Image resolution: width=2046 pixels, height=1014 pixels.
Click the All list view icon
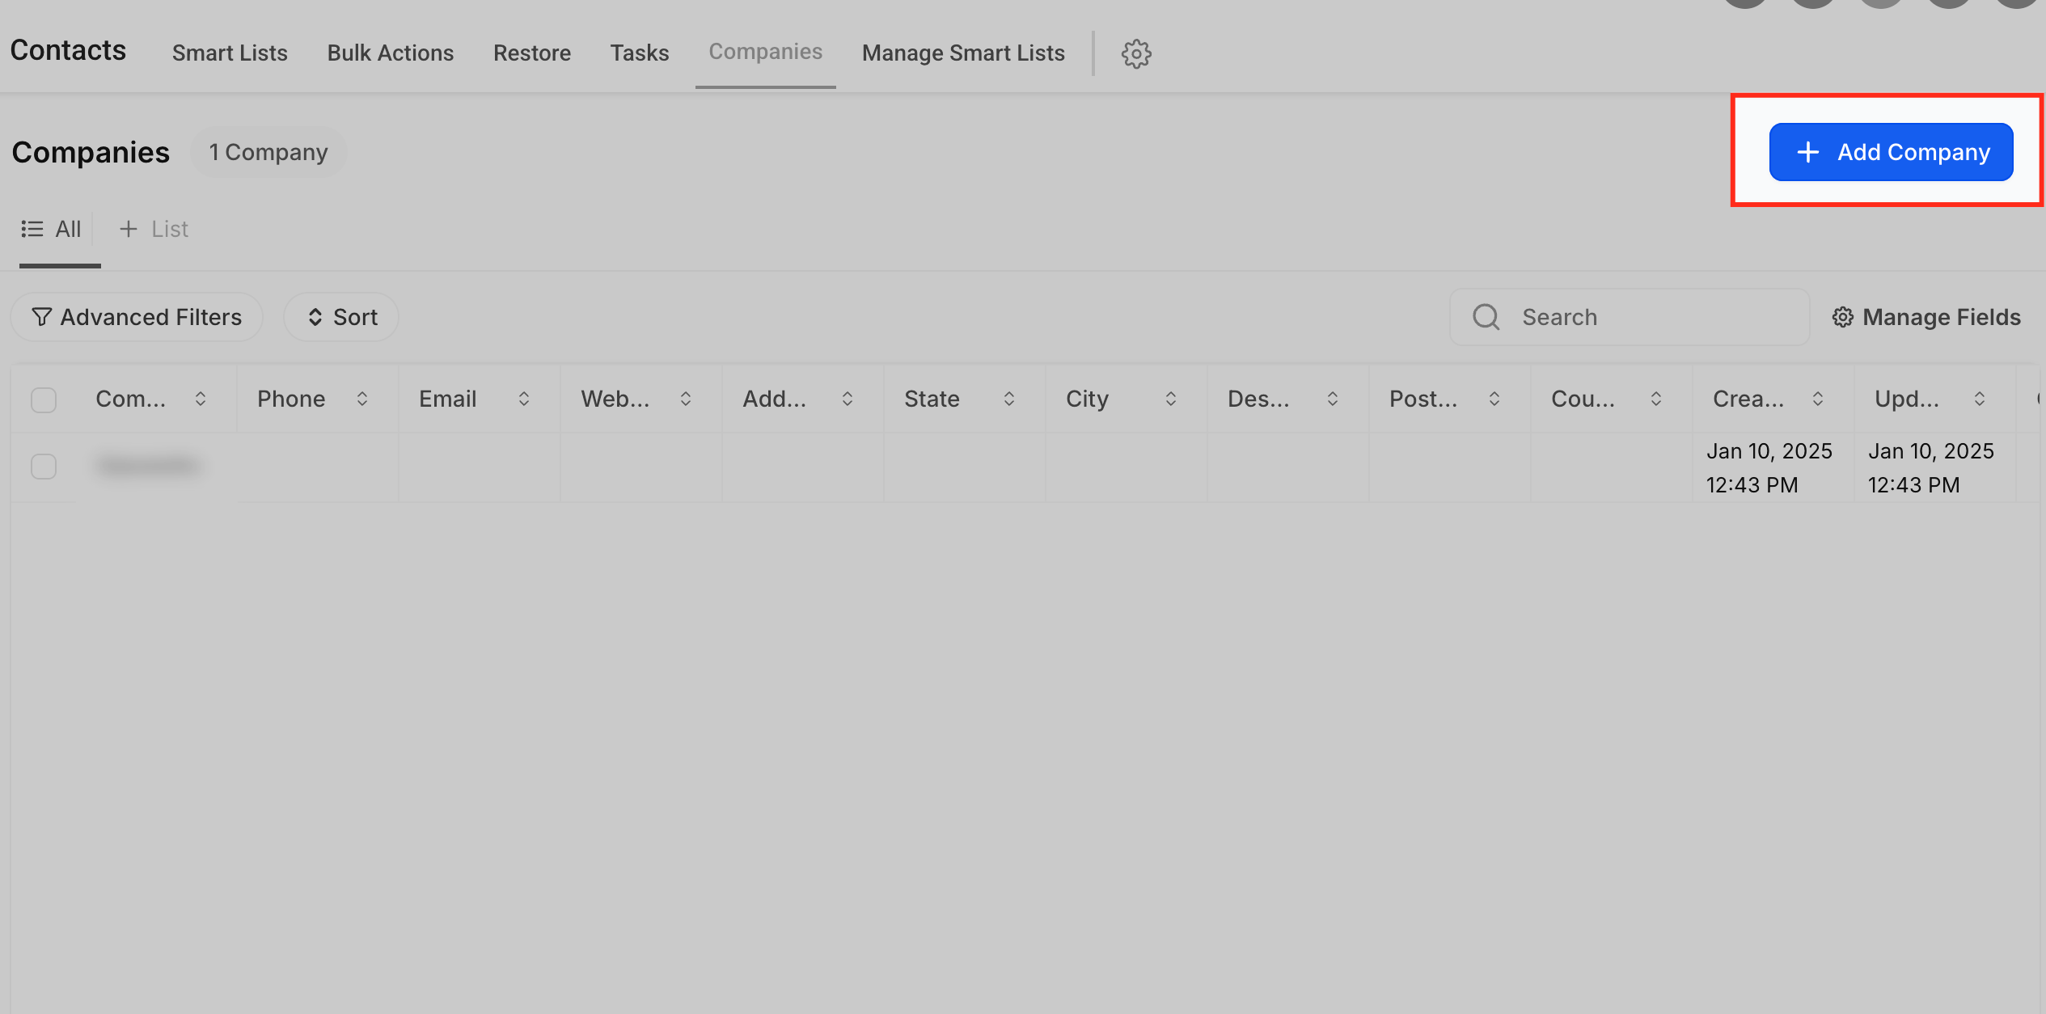32,229
